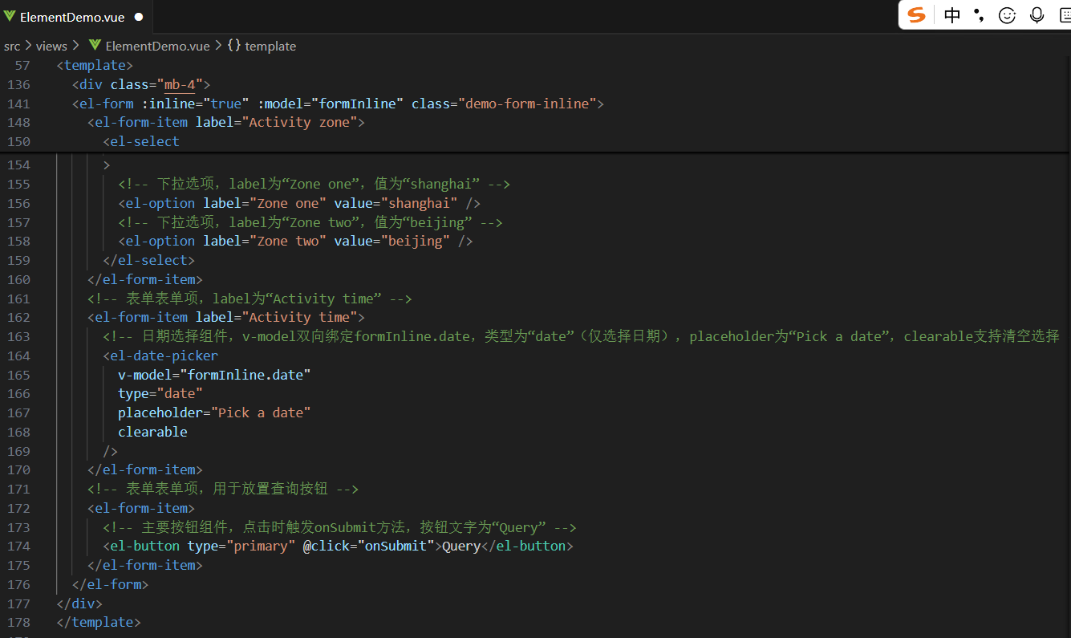
Task: Open the ElementDemo.vue breadcrumb file dropdown
Action: pyautogui.click(x=157, y=47)
